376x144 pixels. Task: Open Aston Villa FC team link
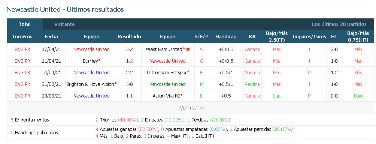(x=166, y=96)
